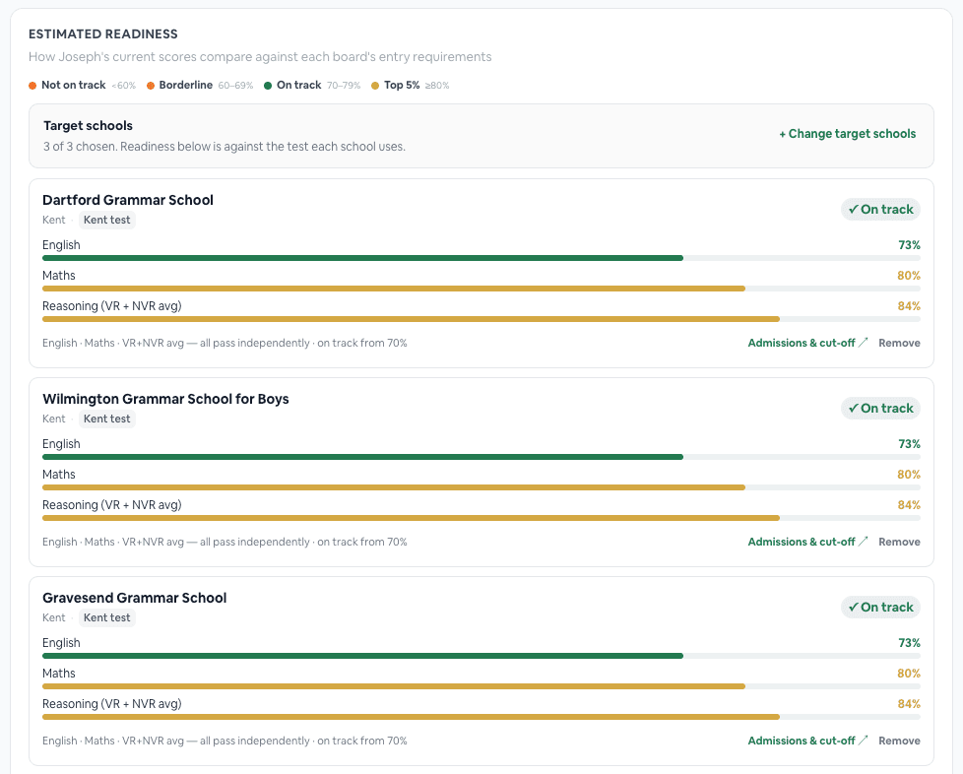Click the Kent test tag under Gravesend Grammar
The width and height of the screenshot is (963, 774).
107,618
